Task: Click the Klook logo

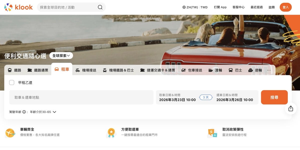Action: point(18,7)
